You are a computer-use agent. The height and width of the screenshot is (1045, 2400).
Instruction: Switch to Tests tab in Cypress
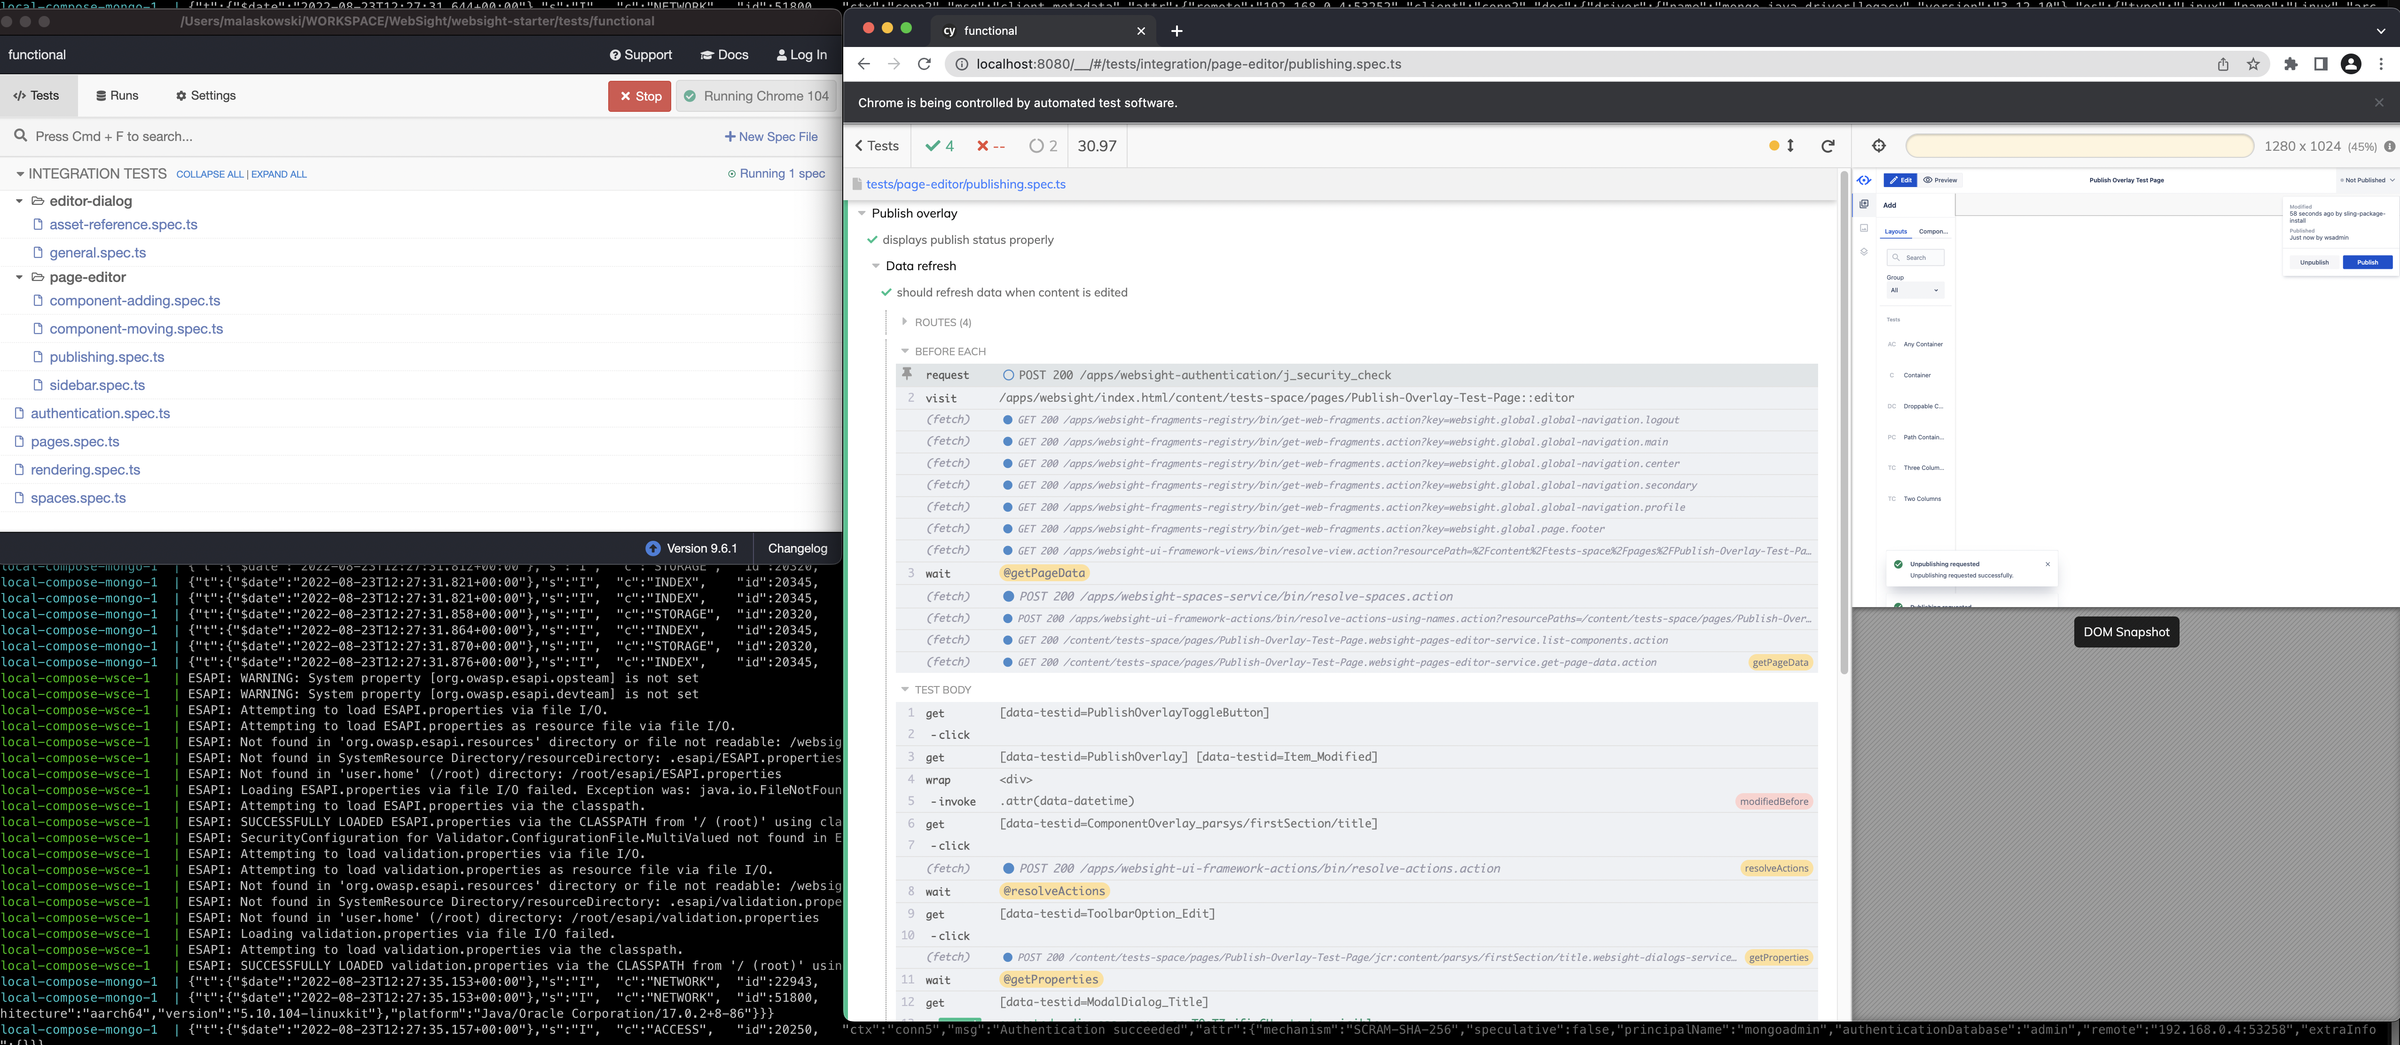tap(37, 96)
